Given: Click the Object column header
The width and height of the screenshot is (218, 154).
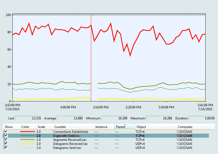Looking at the screenshot, I should tap(155, 127).
